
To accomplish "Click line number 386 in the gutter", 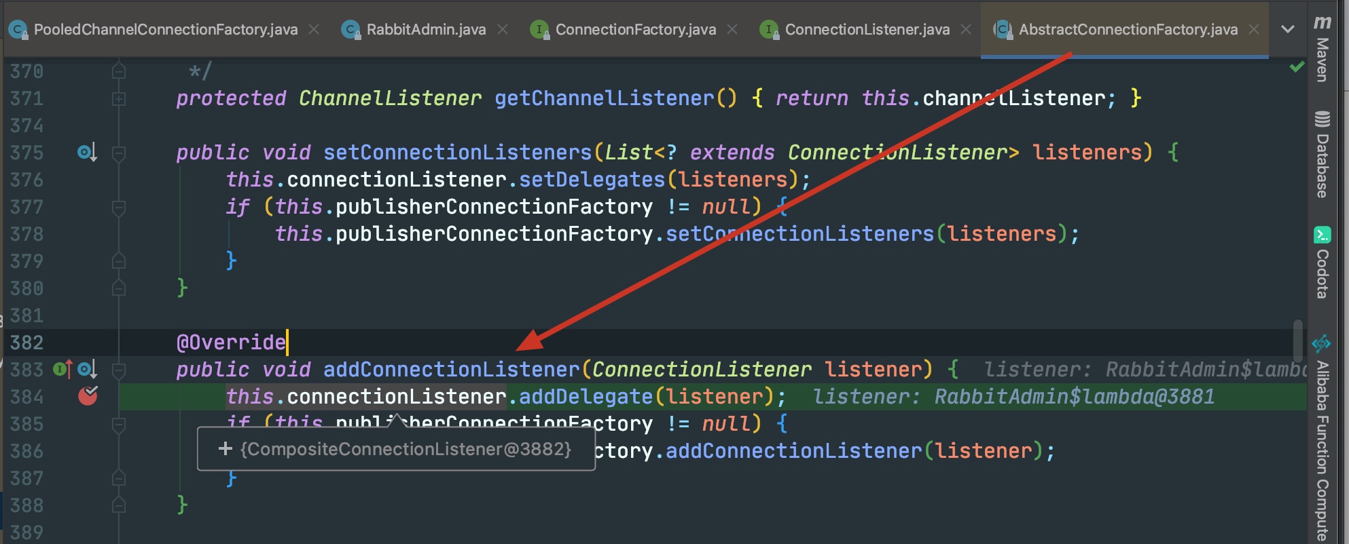I will (x=26, y=451).
